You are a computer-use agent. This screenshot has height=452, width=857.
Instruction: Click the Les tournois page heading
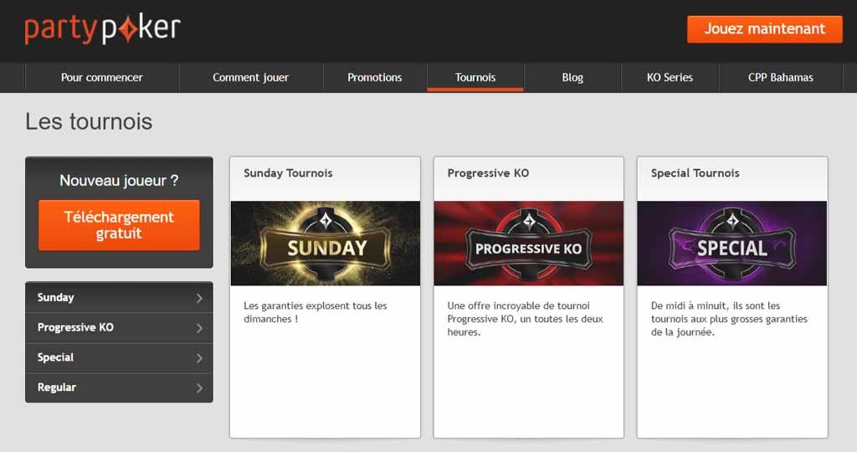89,121
